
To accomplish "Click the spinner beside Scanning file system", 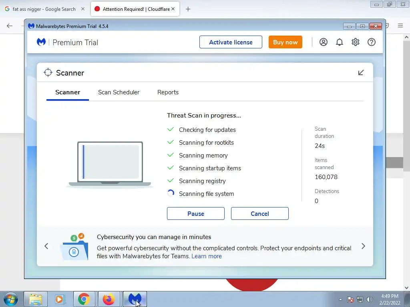I will point(171,193).
